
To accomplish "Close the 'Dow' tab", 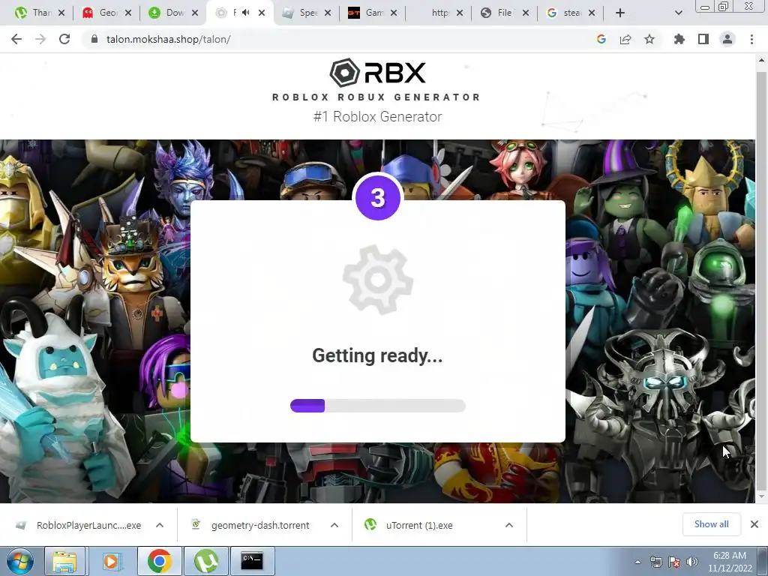I will 195,13.
